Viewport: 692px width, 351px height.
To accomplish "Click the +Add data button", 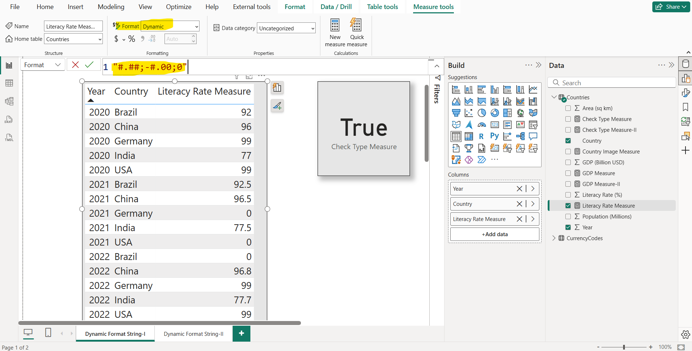I will pyautogui.click(x=494, y=234).
